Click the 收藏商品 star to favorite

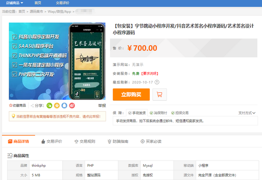coord(11,105)
